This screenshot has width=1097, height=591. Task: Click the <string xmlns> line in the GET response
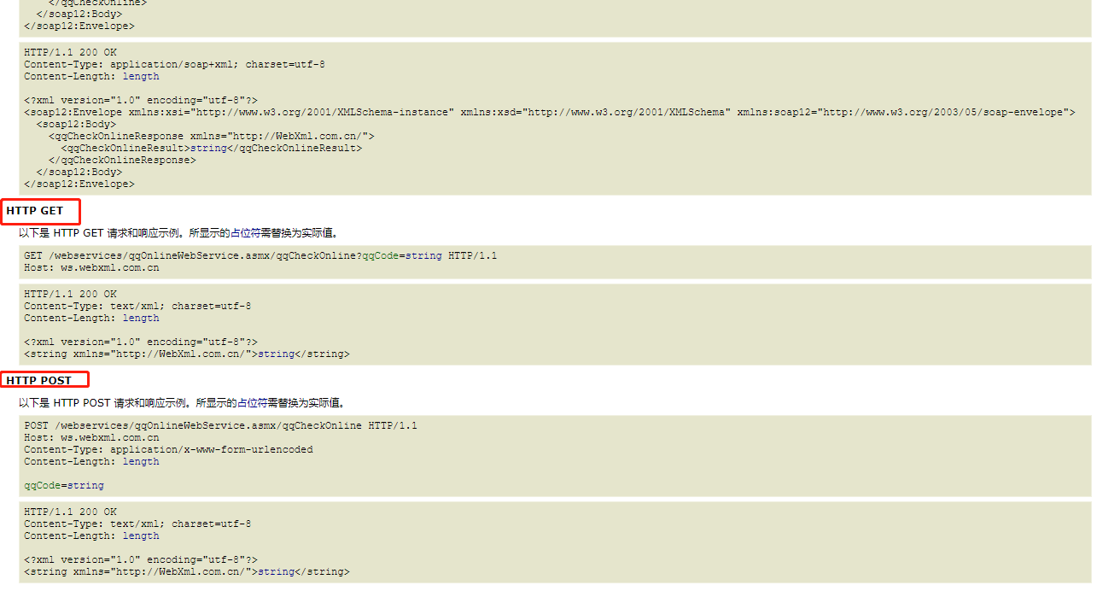[x=187, y=354]
